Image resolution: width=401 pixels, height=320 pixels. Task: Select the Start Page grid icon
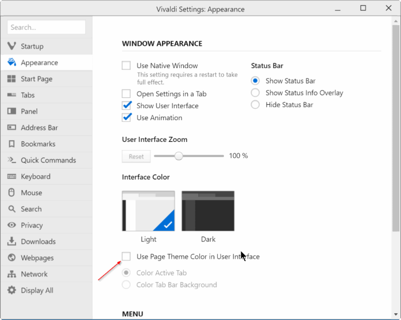[x=11, y=79]
